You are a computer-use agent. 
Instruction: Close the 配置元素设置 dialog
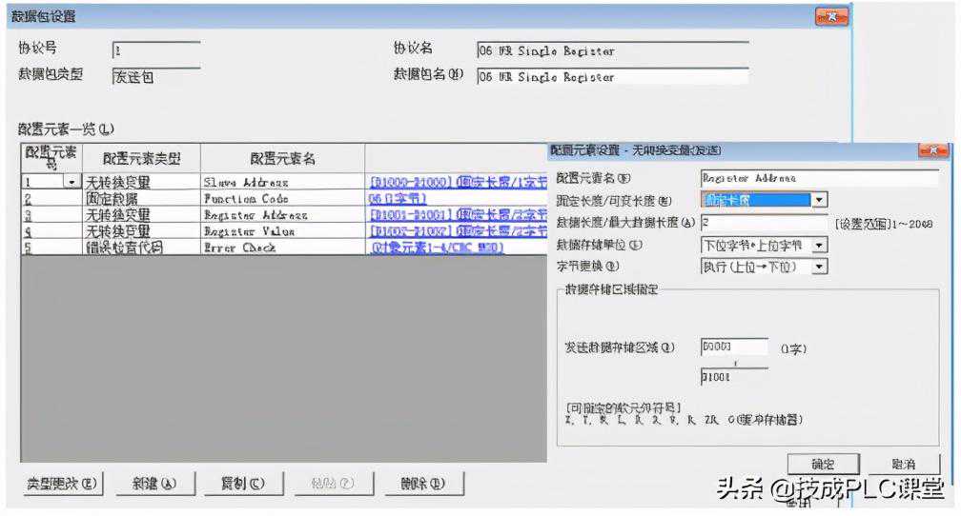(x=931, y=150)
